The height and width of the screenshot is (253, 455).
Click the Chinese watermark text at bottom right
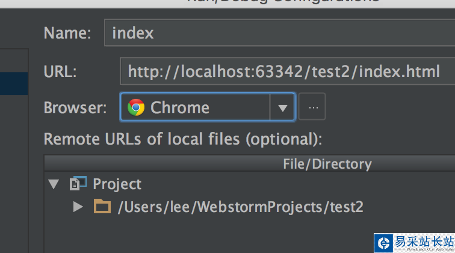click(x=422, y=242)
